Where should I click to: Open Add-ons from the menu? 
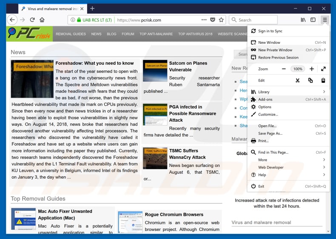click(288, 99)
